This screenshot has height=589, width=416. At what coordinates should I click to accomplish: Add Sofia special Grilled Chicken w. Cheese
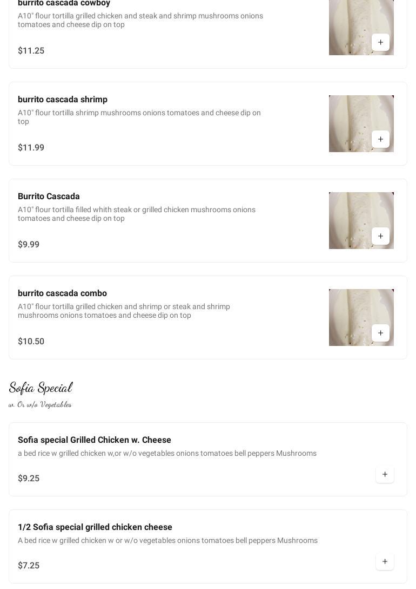tap(385, 474)
